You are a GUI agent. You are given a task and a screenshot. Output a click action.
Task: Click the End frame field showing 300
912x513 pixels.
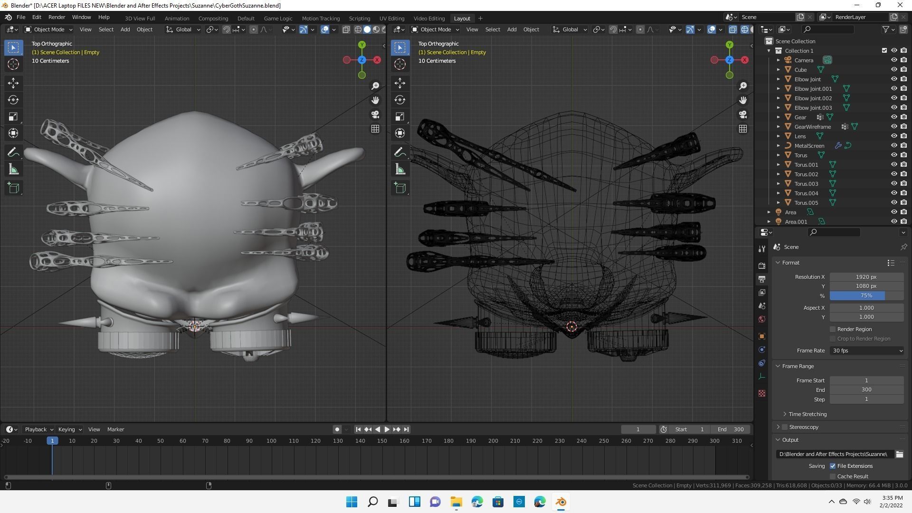click(866, 389)
